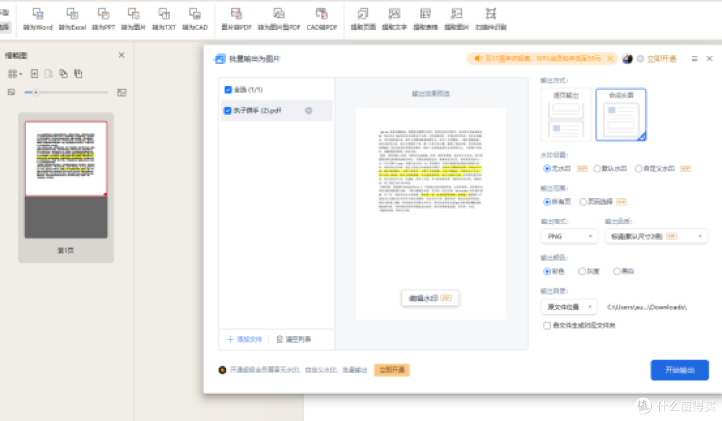Viewport: 722px width, 421px height.
Task: Click the copy pages icon in thumbnail panel
Action: tap(64, 73)
